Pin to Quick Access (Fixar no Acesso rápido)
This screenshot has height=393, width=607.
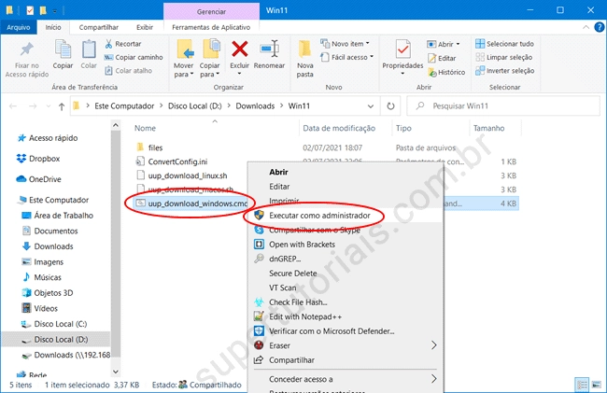coord(27,59)
